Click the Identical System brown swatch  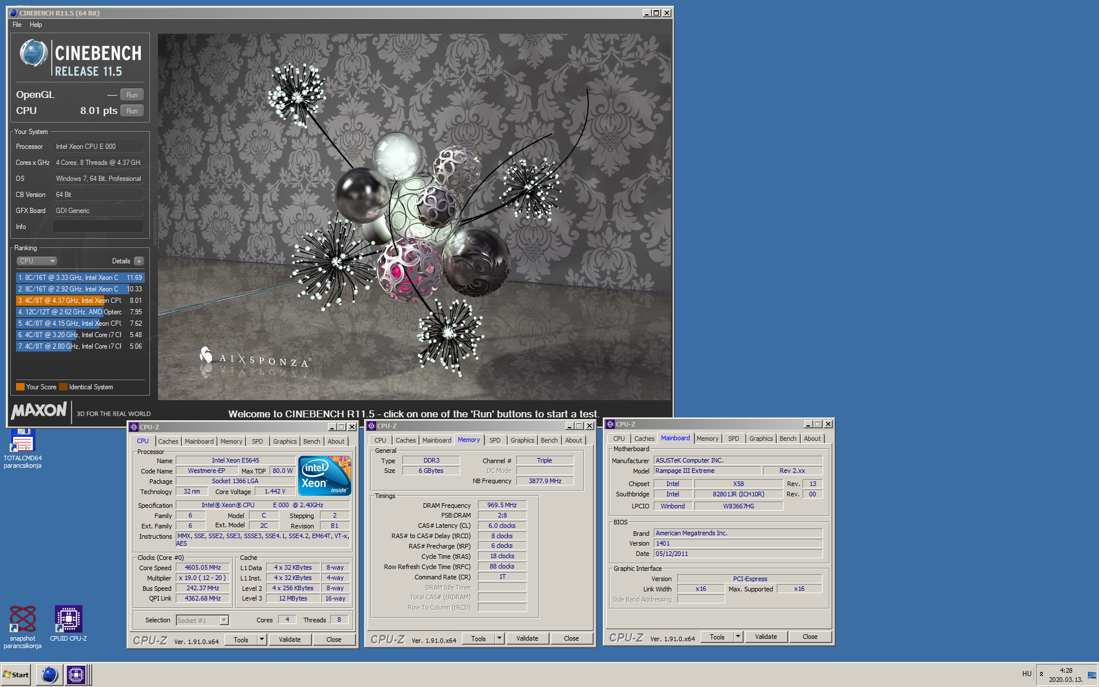(x=63, y=387)
